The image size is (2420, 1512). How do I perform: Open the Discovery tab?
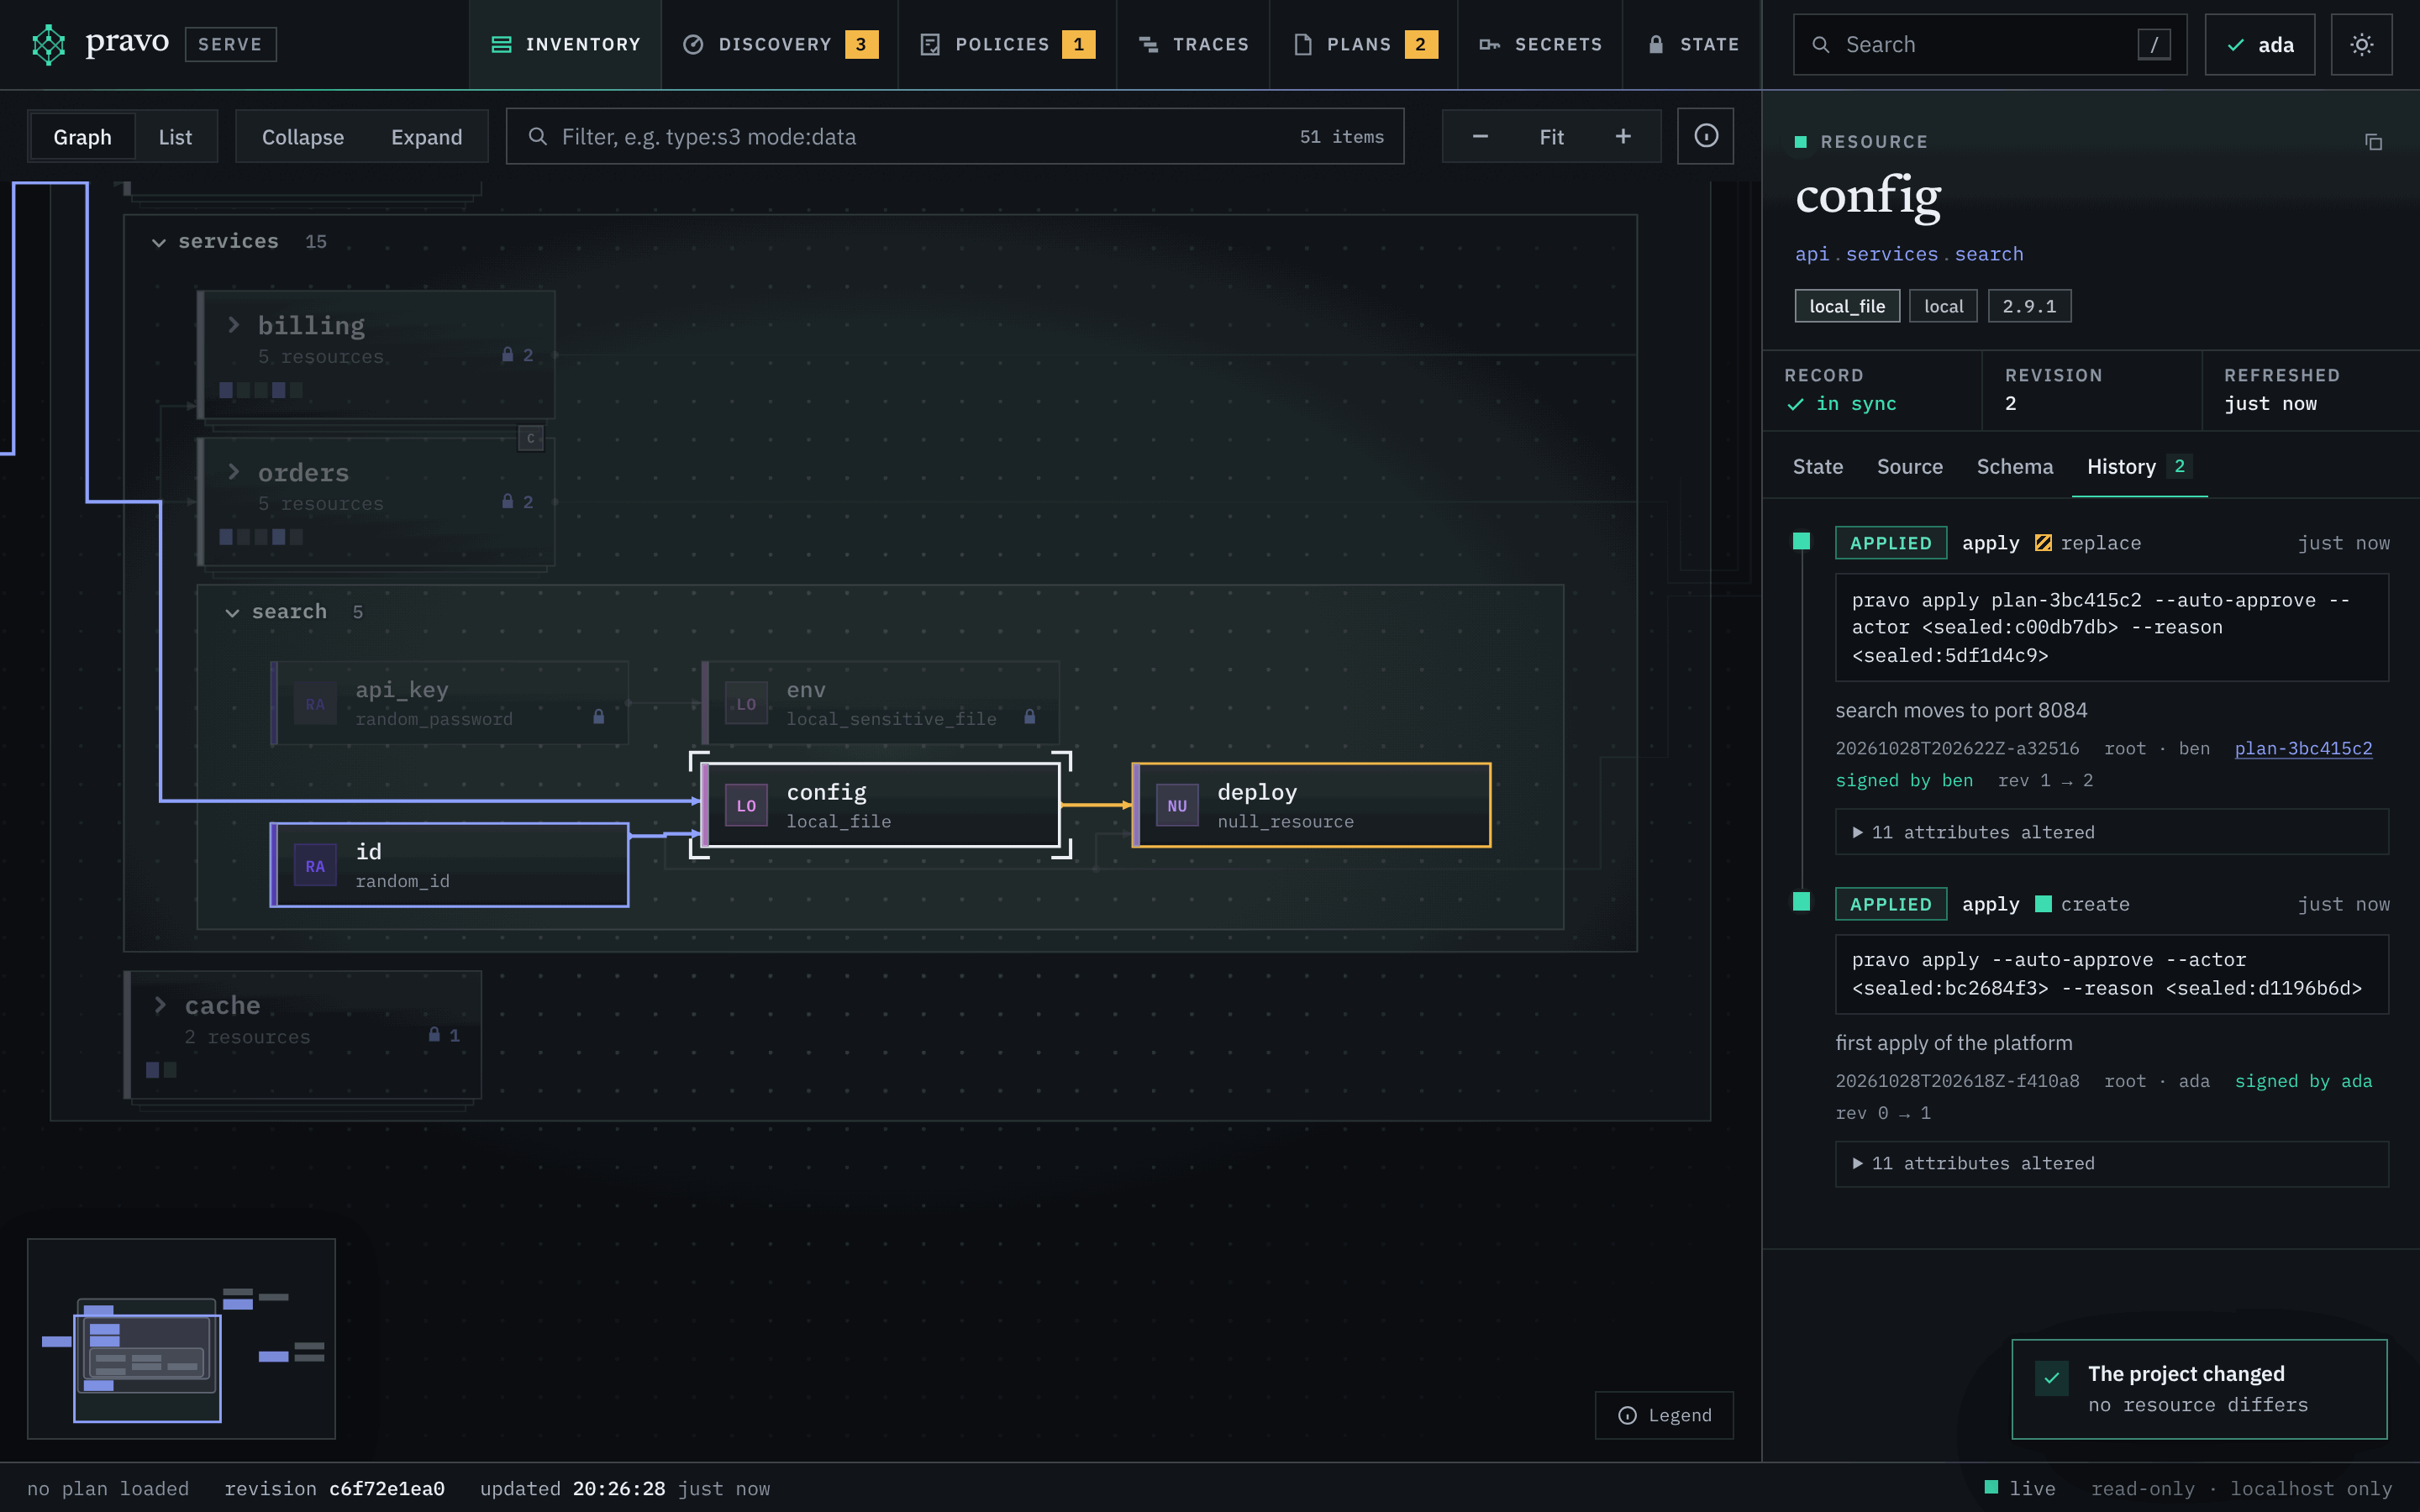click(780, 44)
